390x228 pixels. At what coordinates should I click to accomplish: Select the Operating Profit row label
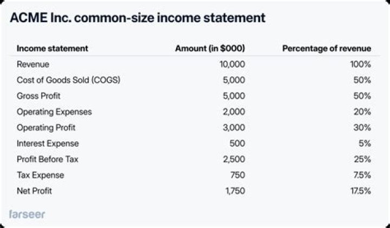click(x=46, y=128)
